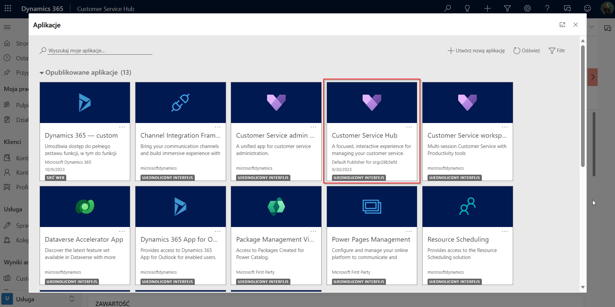Open the side chat pane icon

tap(608, 28)
